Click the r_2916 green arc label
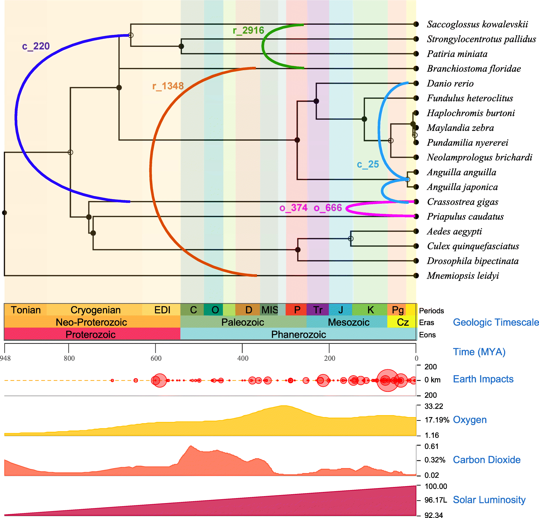The height and width of the screenshot is (518, 539). tap(248, 30)
